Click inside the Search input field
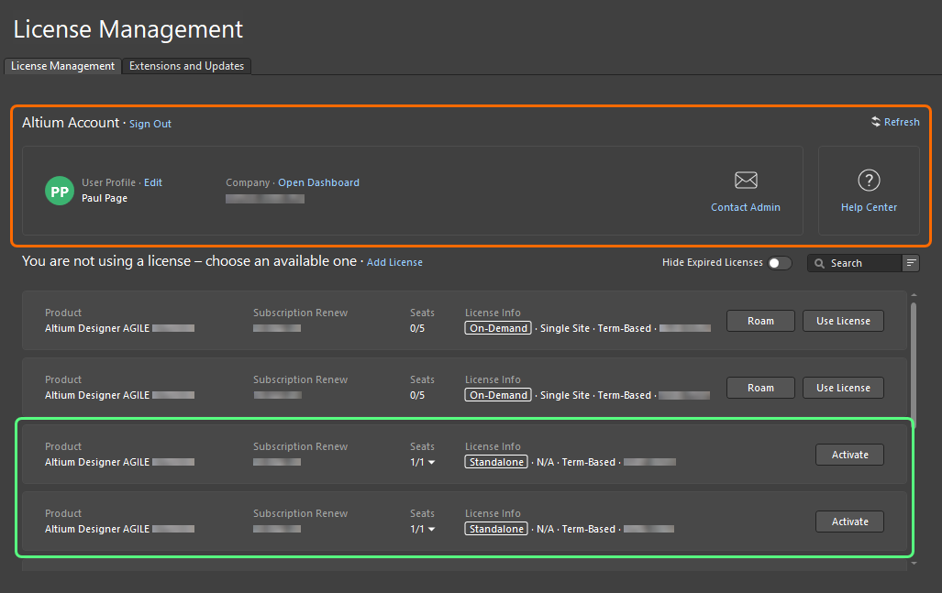The width and height of the screenshot is (942, 593). click(858, 263)
